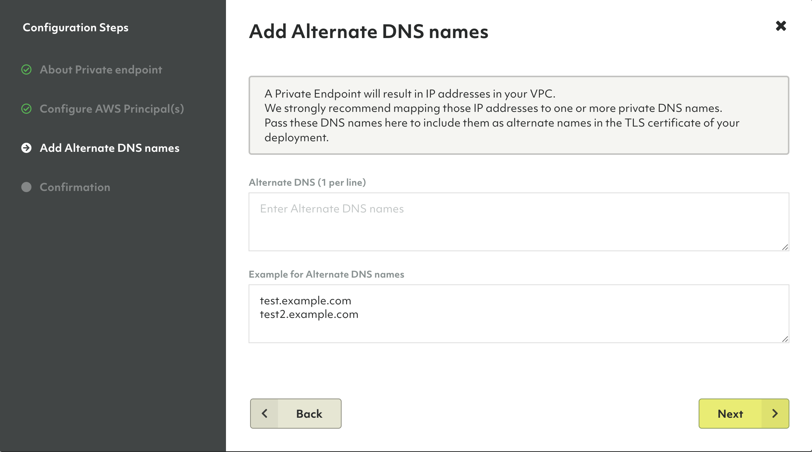812x452 pixels.
Task: Click green checkmark beside About Private endpoint
Action: pyautogui.click(x=26, y=70)
